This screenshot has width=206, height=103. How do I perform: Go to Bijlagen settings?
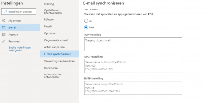coord(49,19)
